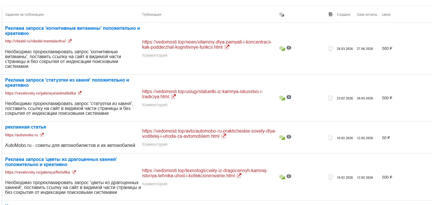
Task: Open comments icon in 'рекламная статья' row
Action: [x=282, y=138]
